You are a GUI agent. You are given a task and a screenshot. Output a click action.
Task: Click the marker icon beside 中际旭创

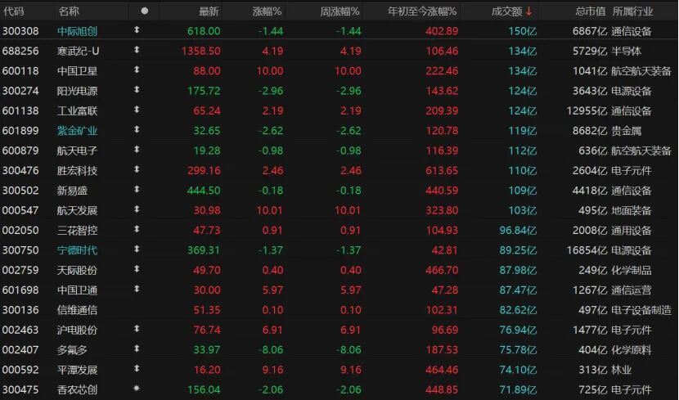[137, 30]
